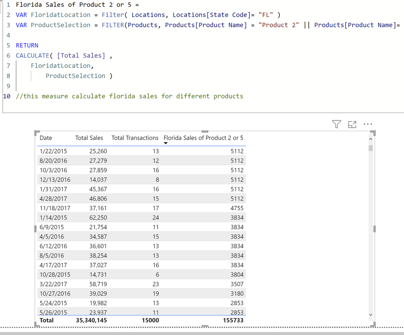Select the top-center resize handle of visual
The width and height of the screenshot is (404, 335).
[205, 131]
